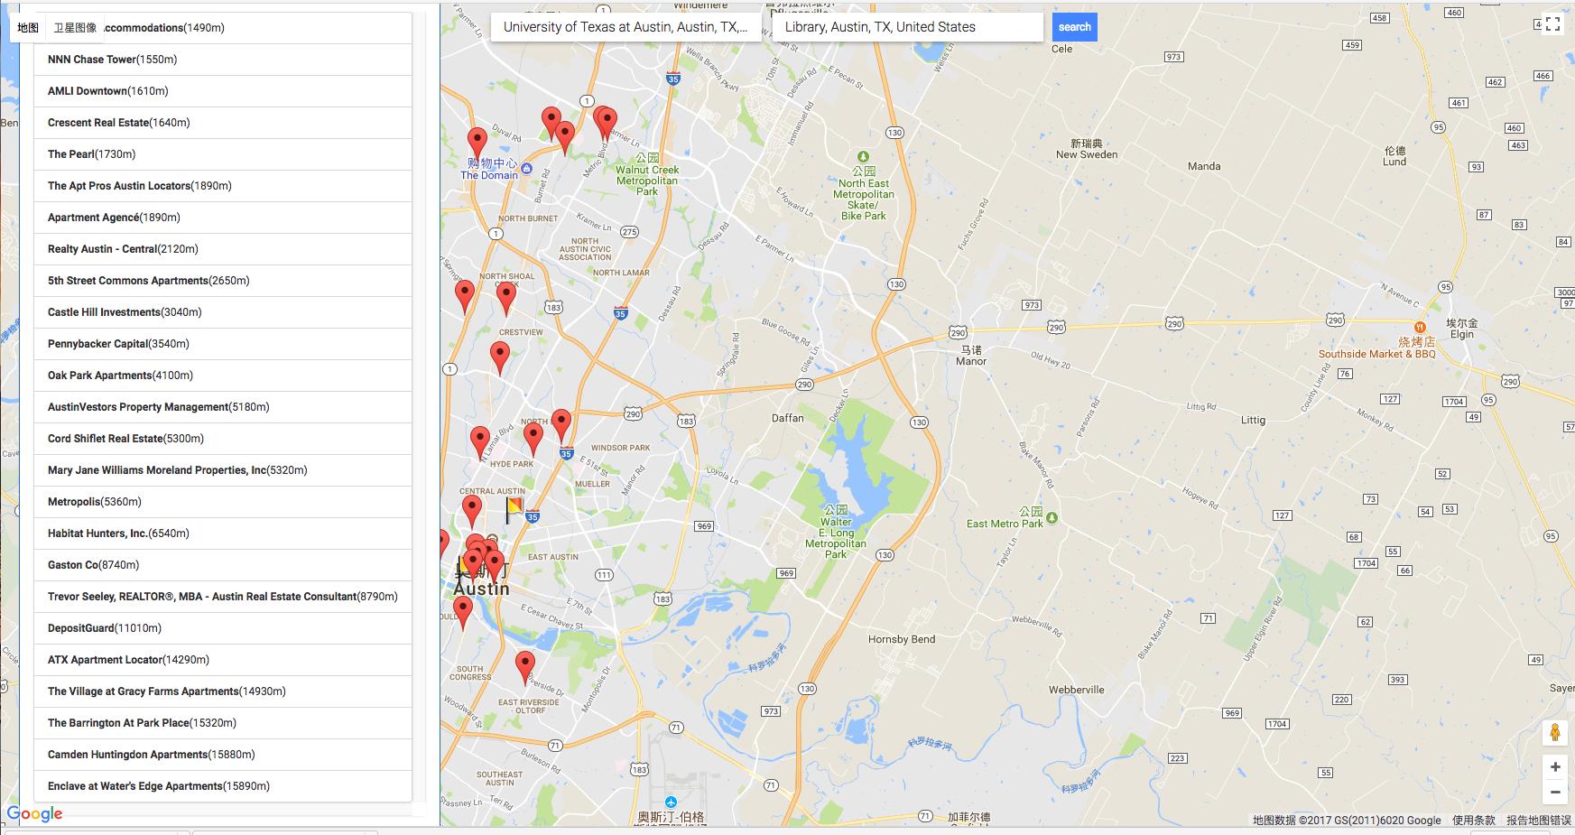Select Apartment Agencé result
1575x835 pixels.
223,218
